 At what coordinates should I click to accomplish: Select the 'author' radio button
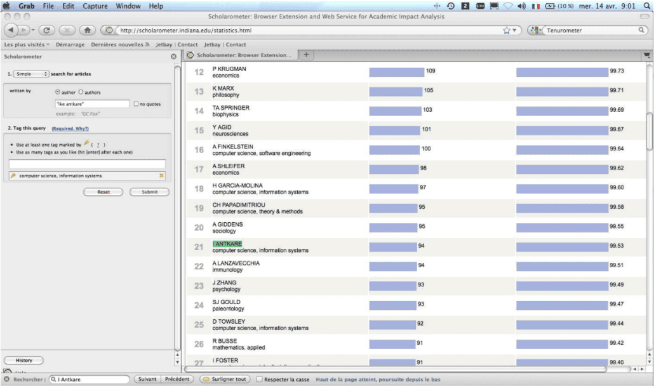(58, 91)
